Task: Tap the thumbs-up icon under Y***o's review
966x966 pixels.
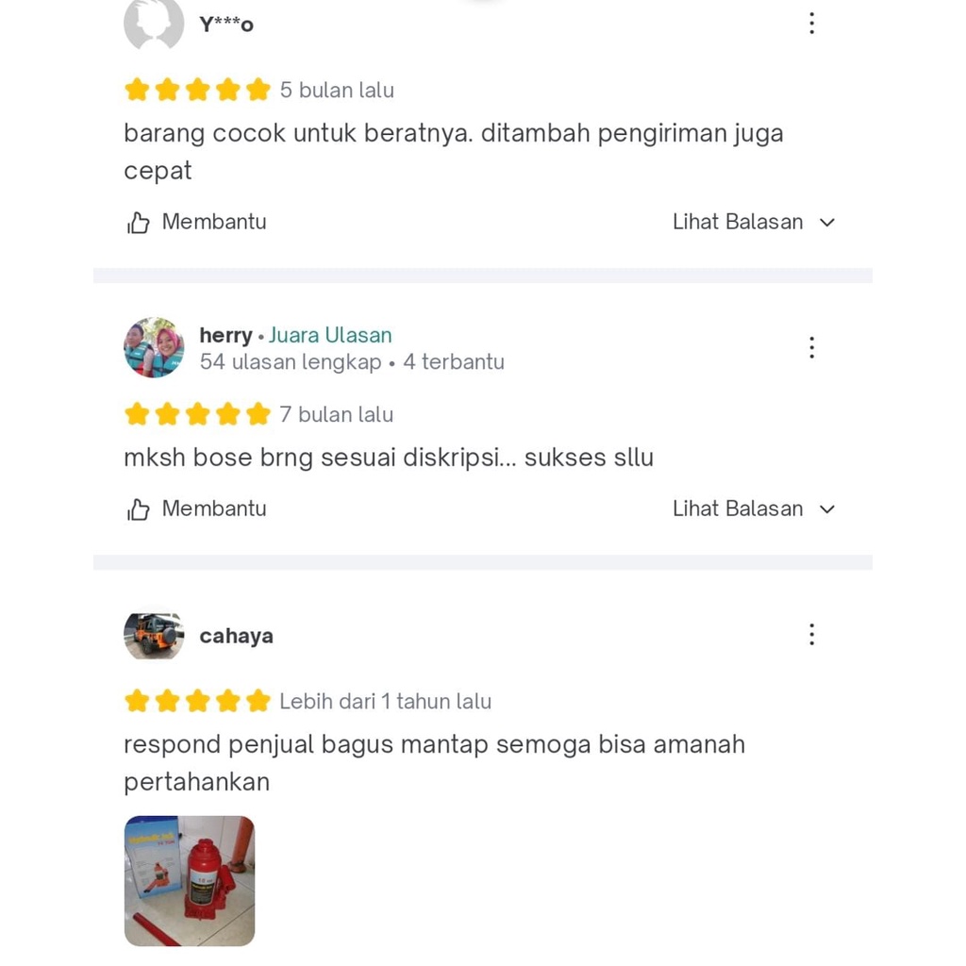Action: [138, 223]
